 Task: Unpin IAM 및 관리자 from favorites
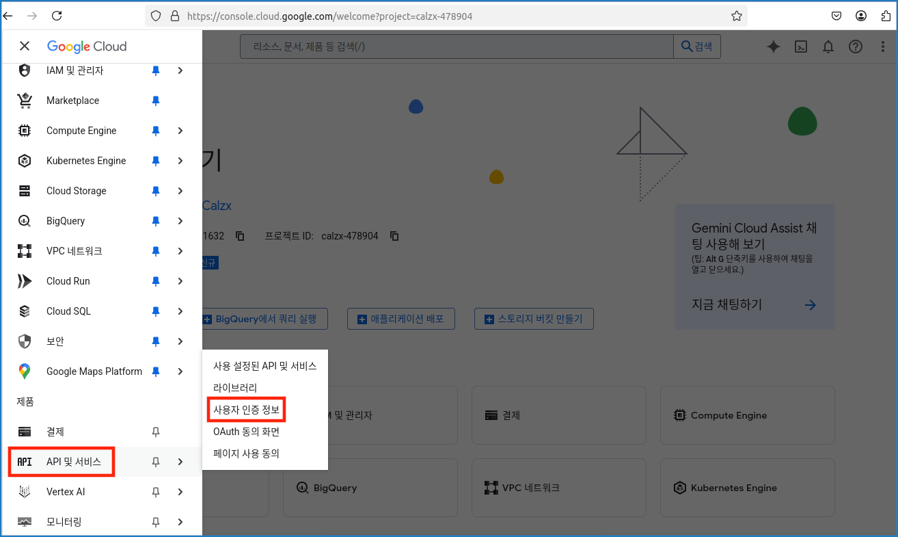click(x=155, y=70)
